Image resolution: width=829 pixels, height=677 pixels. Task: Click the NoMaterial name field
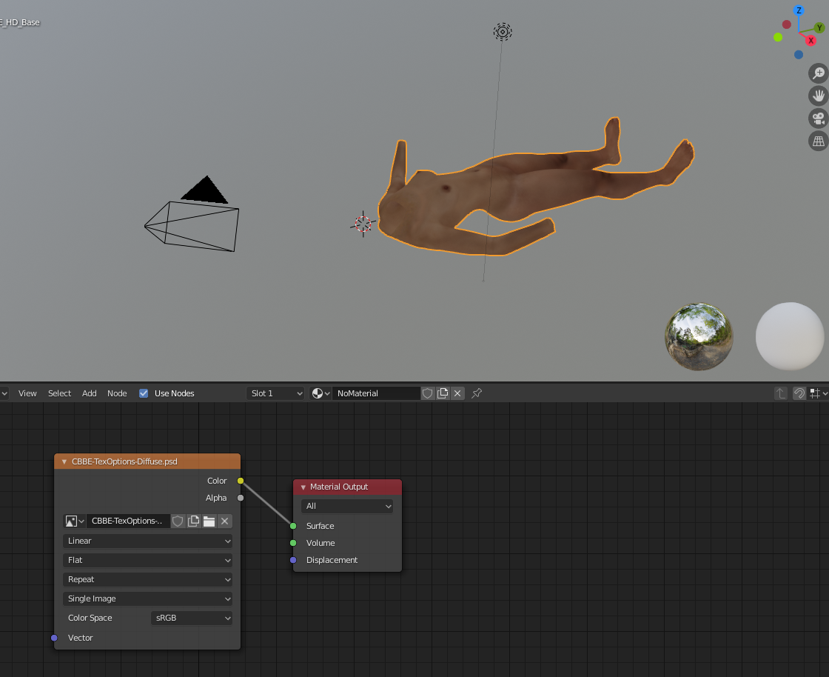(376, 393)
